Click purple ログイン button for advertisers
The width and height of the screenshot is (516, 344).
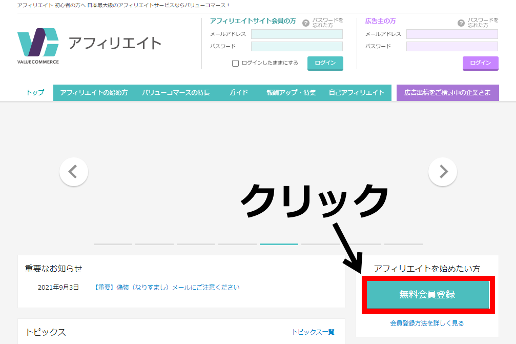tap(481, 63)
